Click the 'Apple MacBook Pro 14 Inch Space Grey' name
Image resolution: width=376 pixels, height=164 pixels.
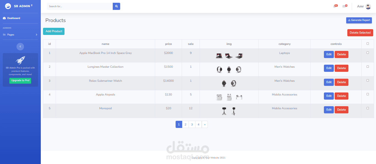click(x=106, y=53)
